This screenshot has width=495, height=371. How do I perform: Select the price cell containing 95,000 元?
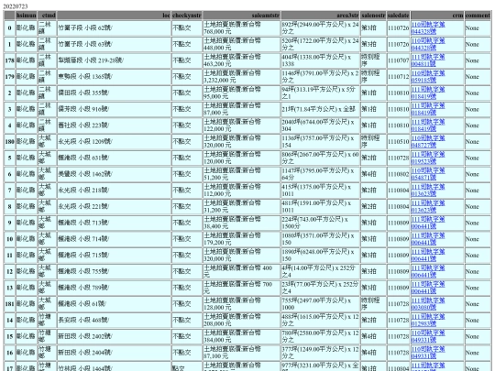[x=241, y=93]
